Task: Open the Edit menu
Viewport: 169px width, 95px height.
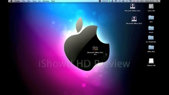Action: click(x=29, y=1)
